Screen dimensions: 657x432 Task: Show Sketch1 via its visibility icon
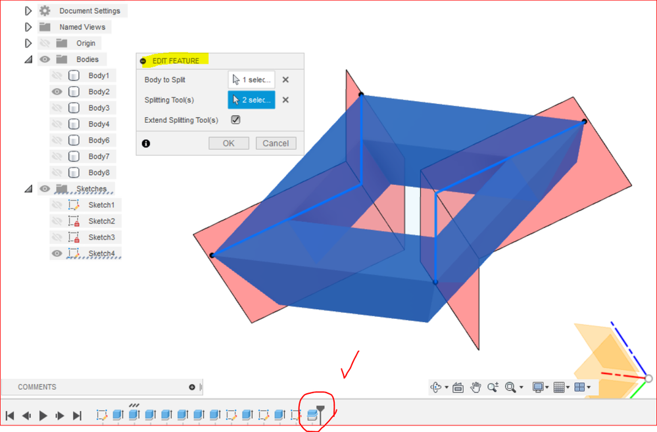57,205
